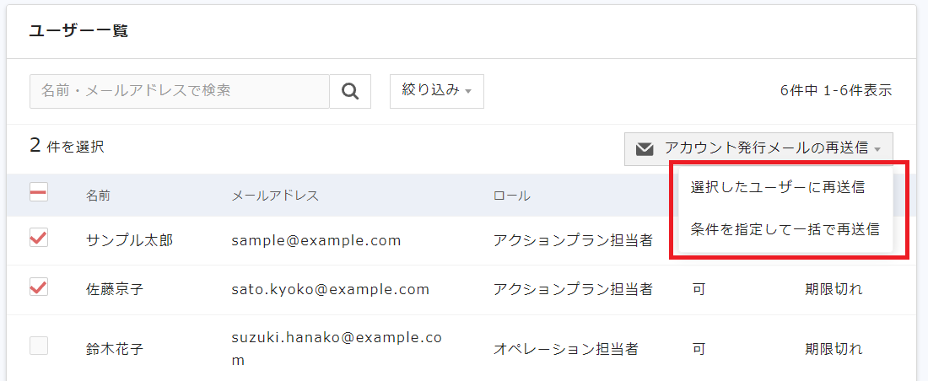The image size is (928, 381).
Task: Uncheck the checkbox for 佐藤京子
Action: [x=39, y=288]
